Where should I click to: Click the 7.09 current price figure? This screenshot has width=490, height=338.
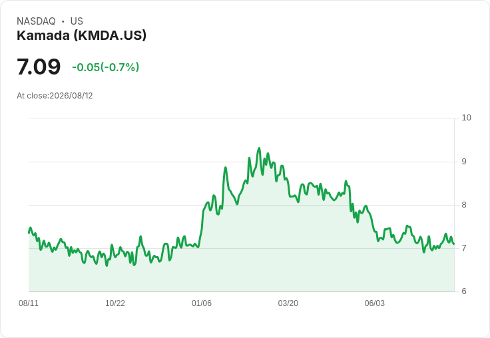[x=39, y=67]
